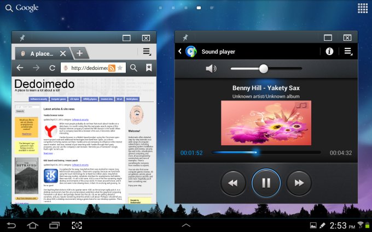Open 'Hillbilly physics' site tab
The height and width of the screenshot is (232, 372).
pyautogui.click(x=90, y=99)
